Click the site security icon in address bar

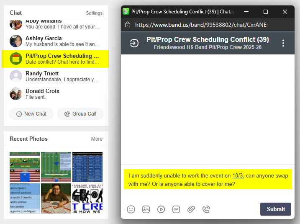[128, 25]
